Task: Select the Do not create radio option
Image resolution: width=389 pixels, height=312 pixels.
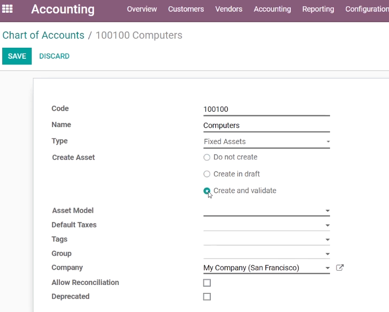Action: click(206, 157)
